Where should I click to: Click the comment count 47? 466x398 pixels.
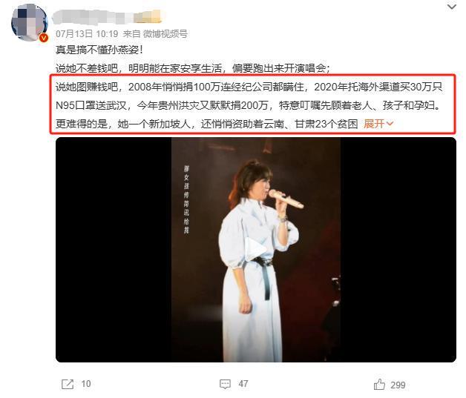pos(243,384)
